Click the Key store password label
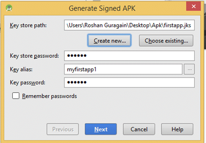 [x=34, y=56]
